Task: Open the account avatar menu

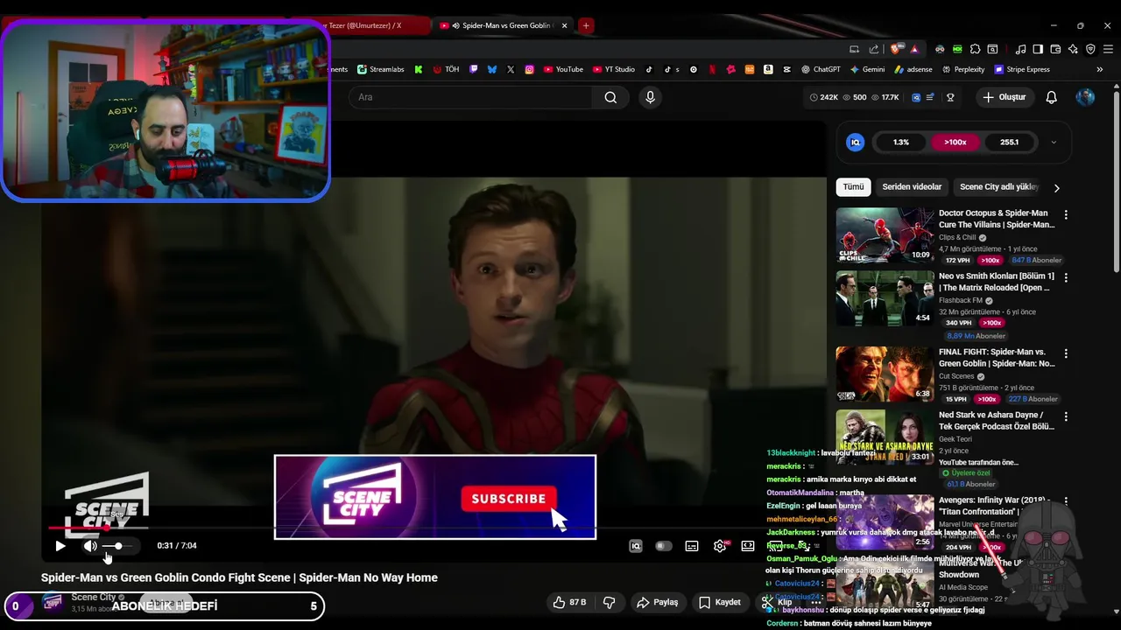Action: click(x=1085, y=97)
